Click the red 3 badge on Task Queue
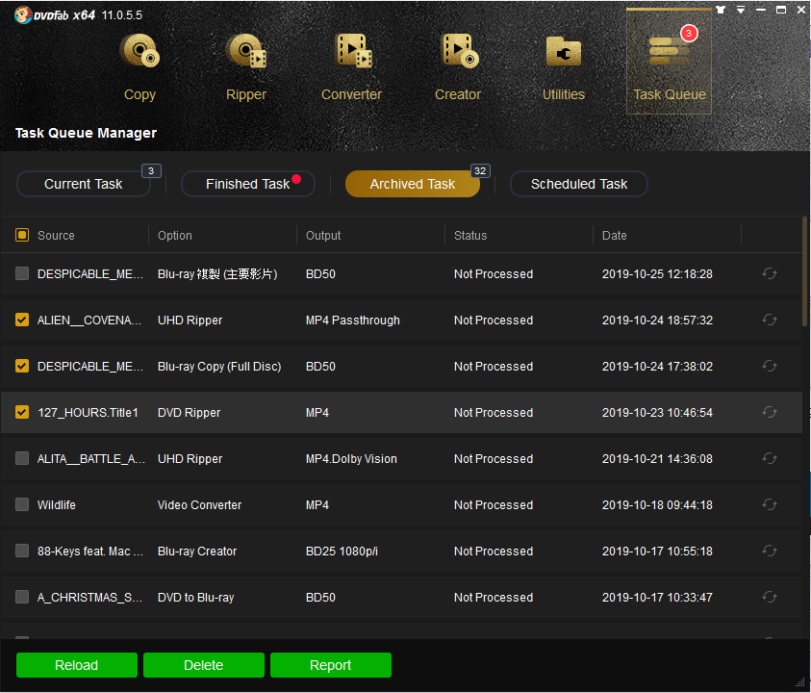 coord(689,33)
